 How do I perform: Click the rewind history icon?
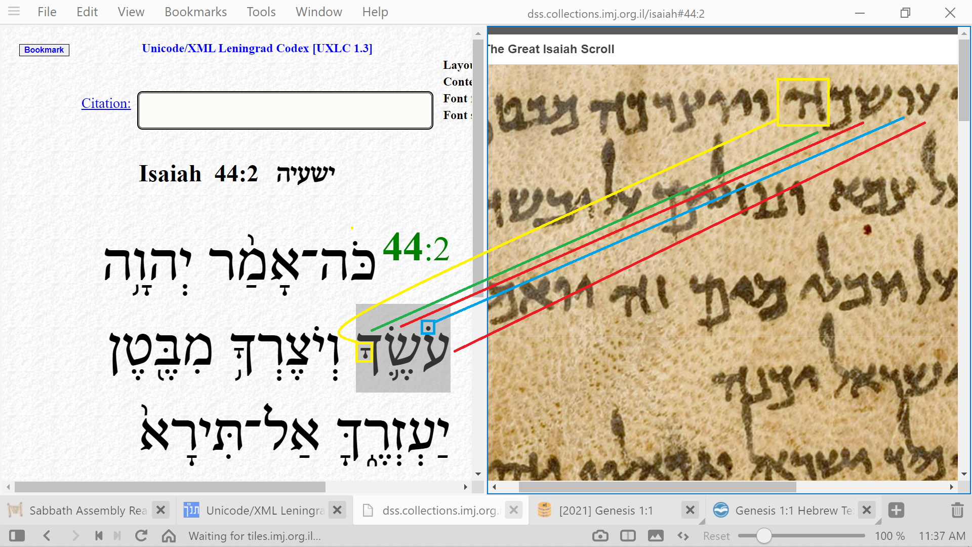point(99,536)
